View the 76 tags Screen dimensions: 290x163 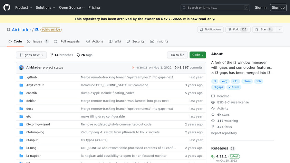85,55
